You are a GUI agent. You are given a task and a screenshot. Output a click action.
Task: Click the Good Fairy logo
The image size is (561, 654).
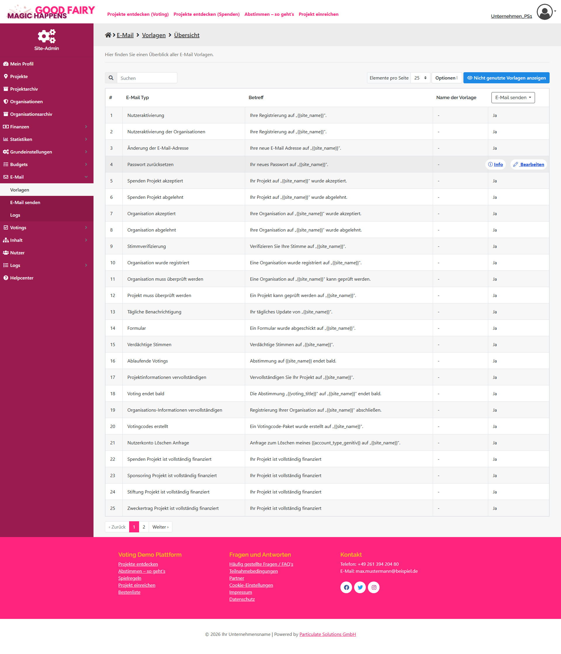point(51,12)
